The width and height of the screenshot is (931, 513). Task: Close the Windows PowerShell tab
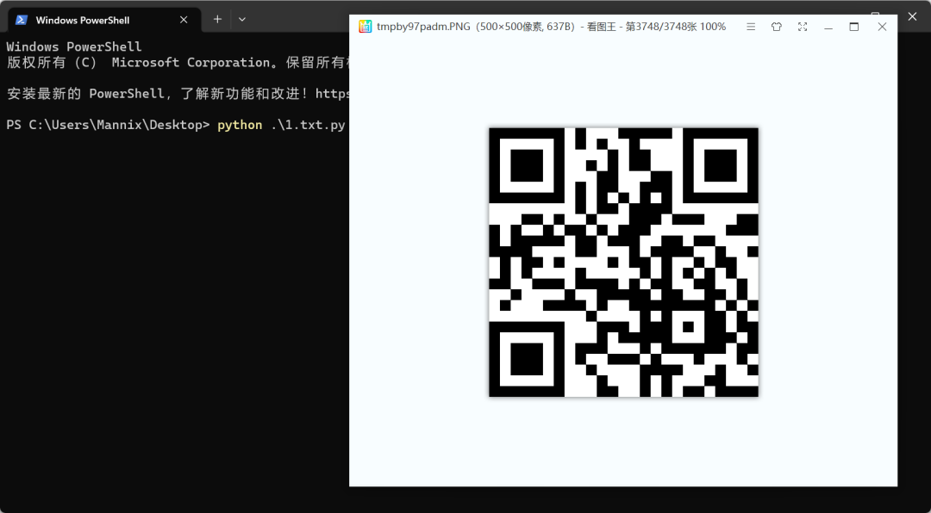click(x=184, y=20)
